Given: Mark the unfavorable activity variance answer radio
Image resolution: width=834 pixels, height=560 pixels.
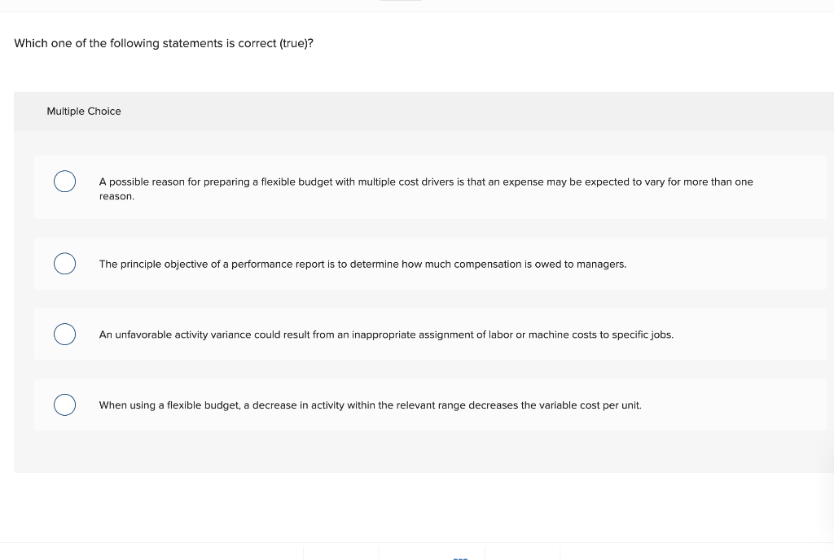Looking at the screenshot, I should pyautogui.click(x=64, y=335).
